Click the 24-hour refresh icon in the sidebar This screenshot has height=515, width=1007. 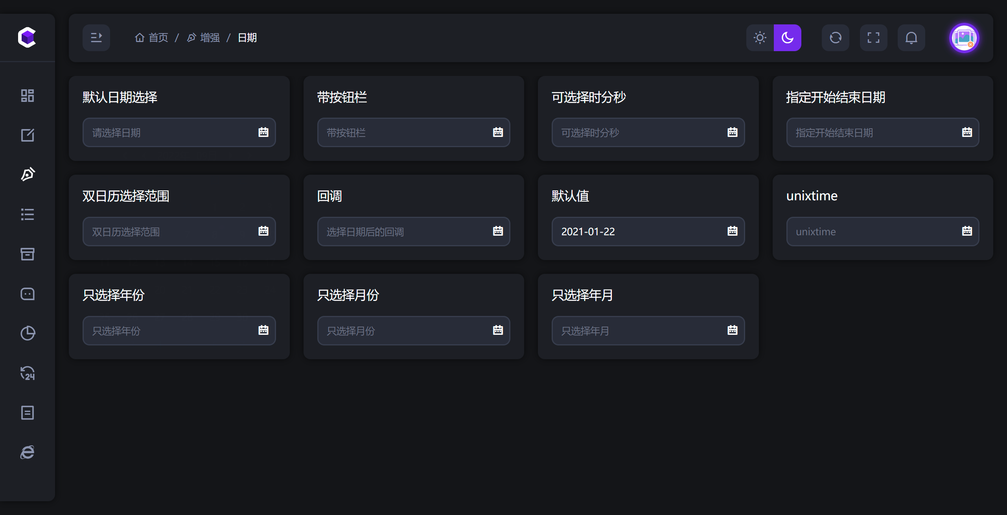pyautogui.click(x=27, y=373)
